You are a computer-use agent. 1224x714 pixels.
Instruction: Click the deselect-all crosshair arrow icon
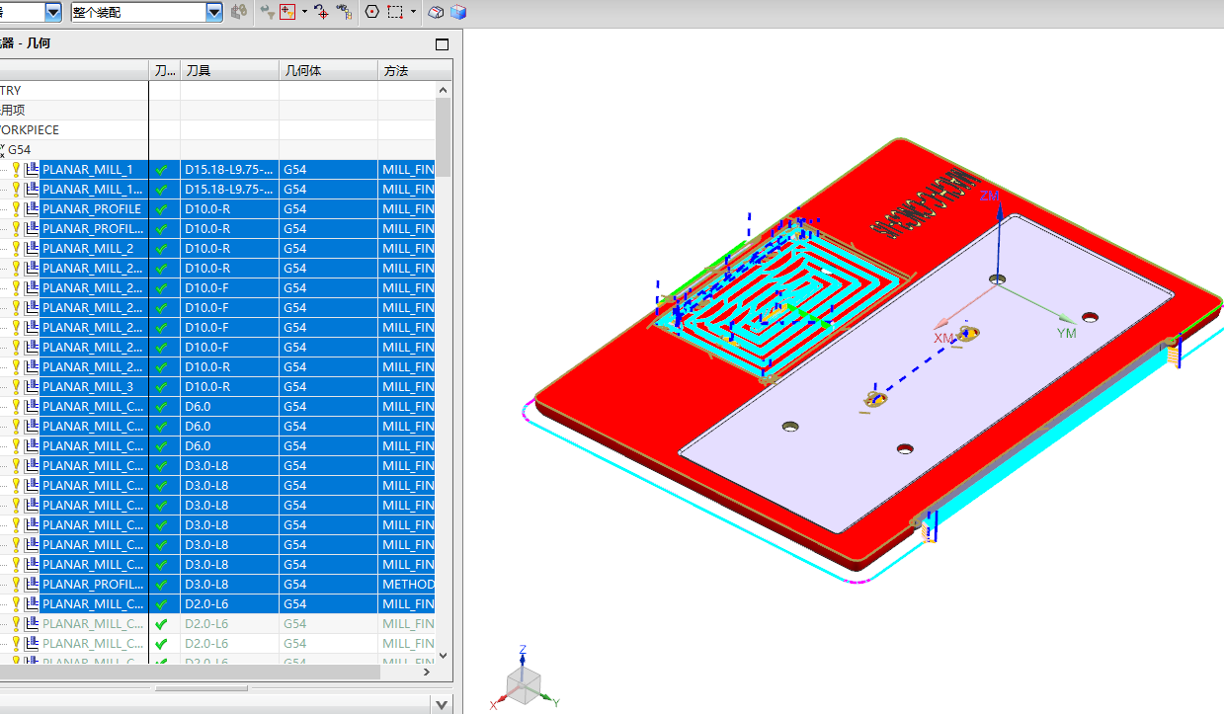tap(321, 12)
